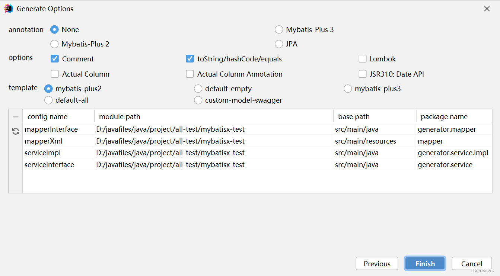
Task: Enable Actual Column Annotation option
Action: [x=190, y=74]
